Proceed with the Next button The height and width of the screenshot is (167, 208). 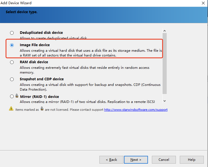pos(136,160)
